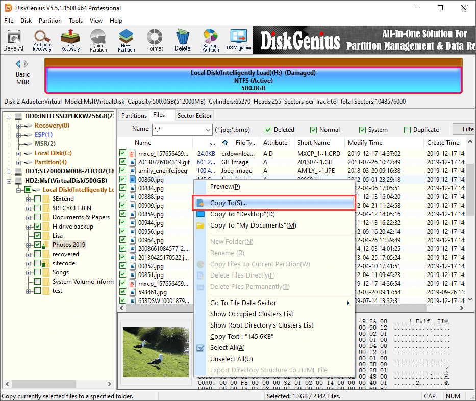Expand the Documents & Papers folder node
The height and width of the screenshot is (401, 476).
tap(28, 218)
